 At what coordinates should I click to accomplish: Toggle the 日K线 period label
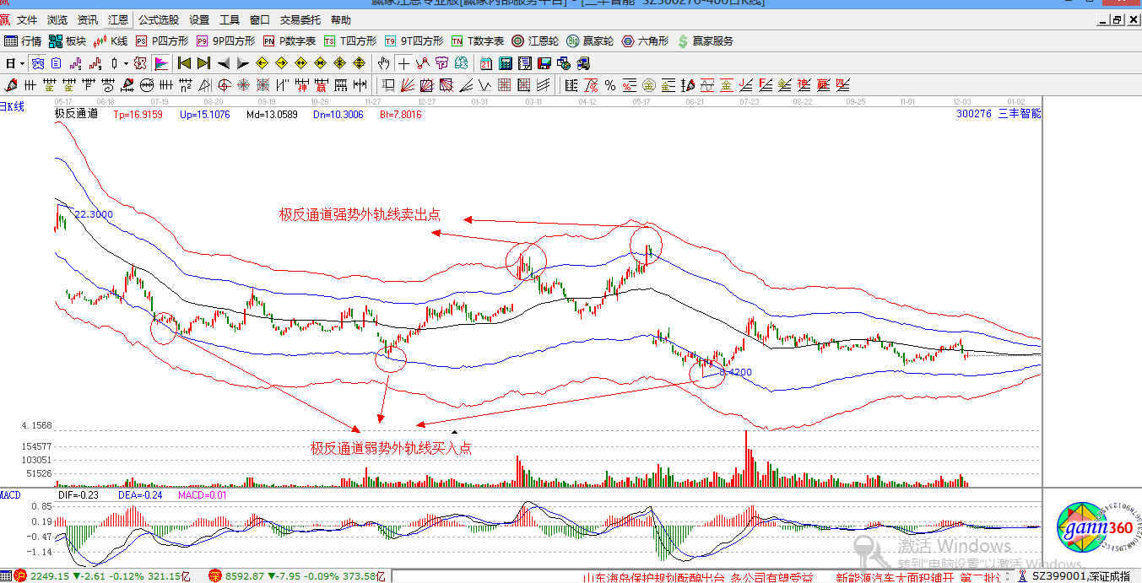[x=13, y=106]
